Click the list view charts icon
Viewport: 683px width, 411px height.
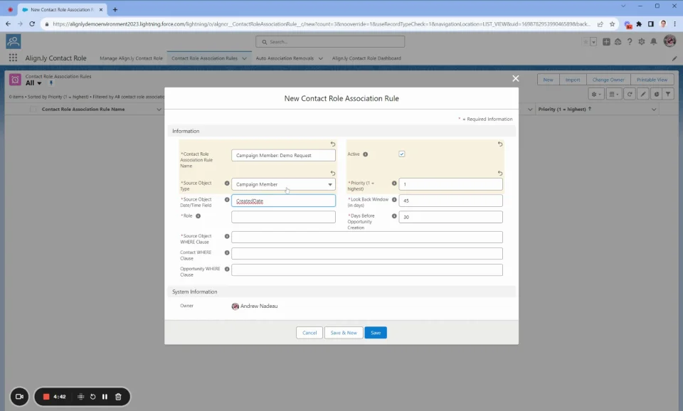pyautogui.click(x=657, y=94)
